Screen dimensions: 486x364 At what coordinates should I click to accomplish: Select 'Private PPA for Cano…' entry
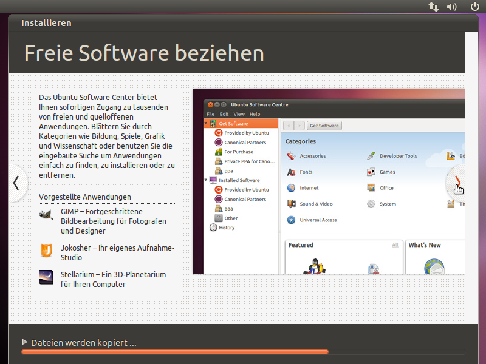click(250, 161)
